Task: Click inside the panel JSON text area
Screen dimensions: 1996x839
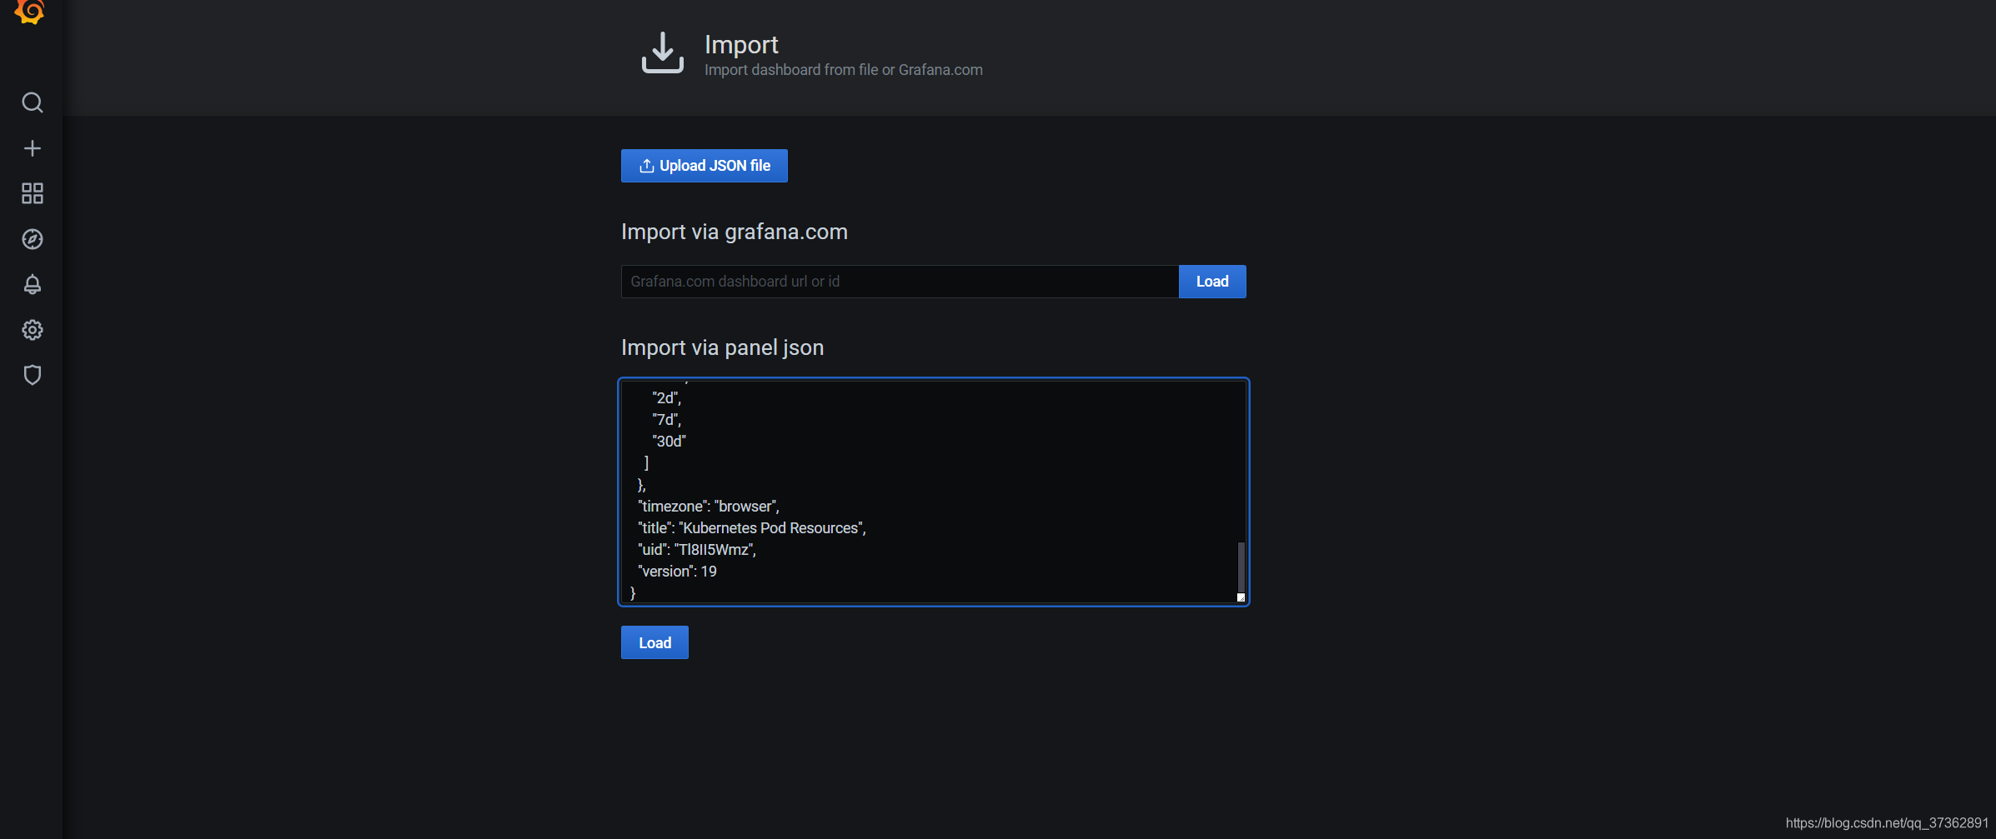Action: tap(933, 492)
